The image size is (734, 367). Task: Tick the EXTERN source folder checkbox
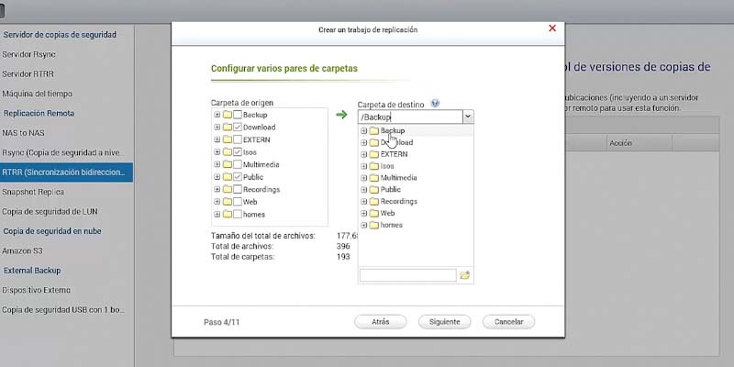point(238,139)
